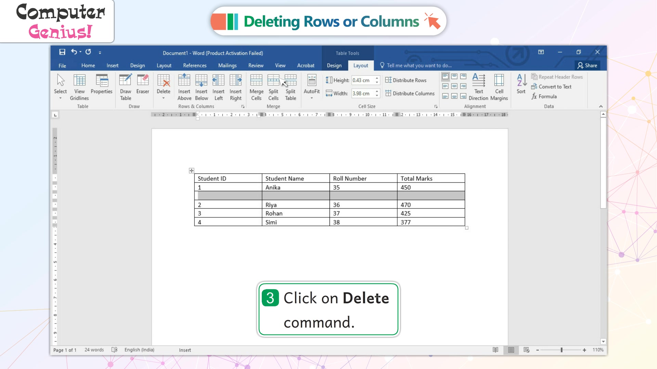Viewport: 657px width, 369px height.
Task: Select Align Bottom Right alignment
Action: click(x=463, y=96)
